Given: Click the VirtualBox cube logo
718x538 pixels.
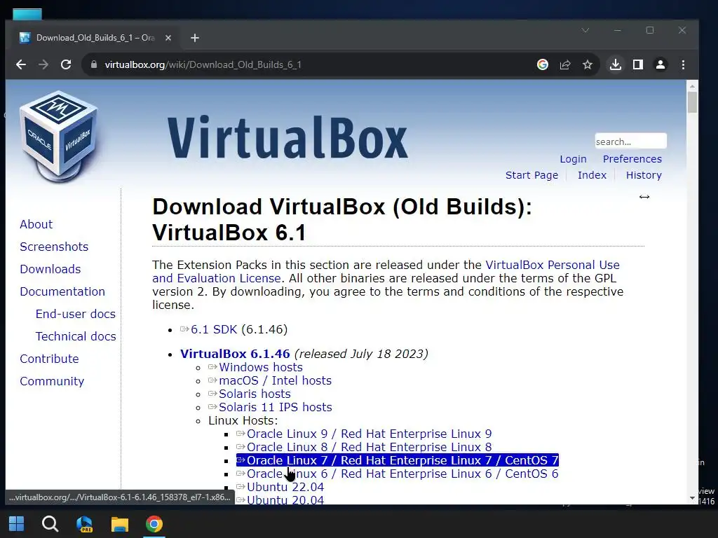Looking at the screenshot, I should [59, 137].
